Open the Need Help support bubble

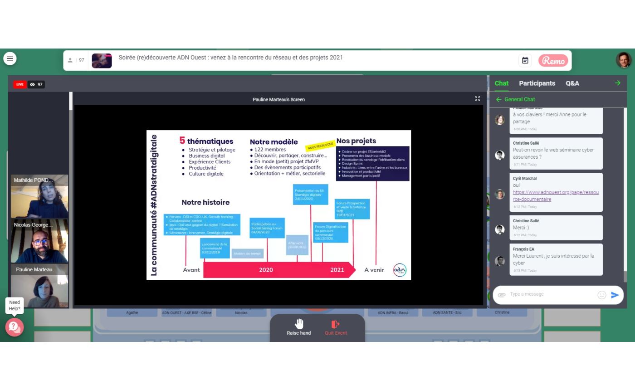click(14, 327)
